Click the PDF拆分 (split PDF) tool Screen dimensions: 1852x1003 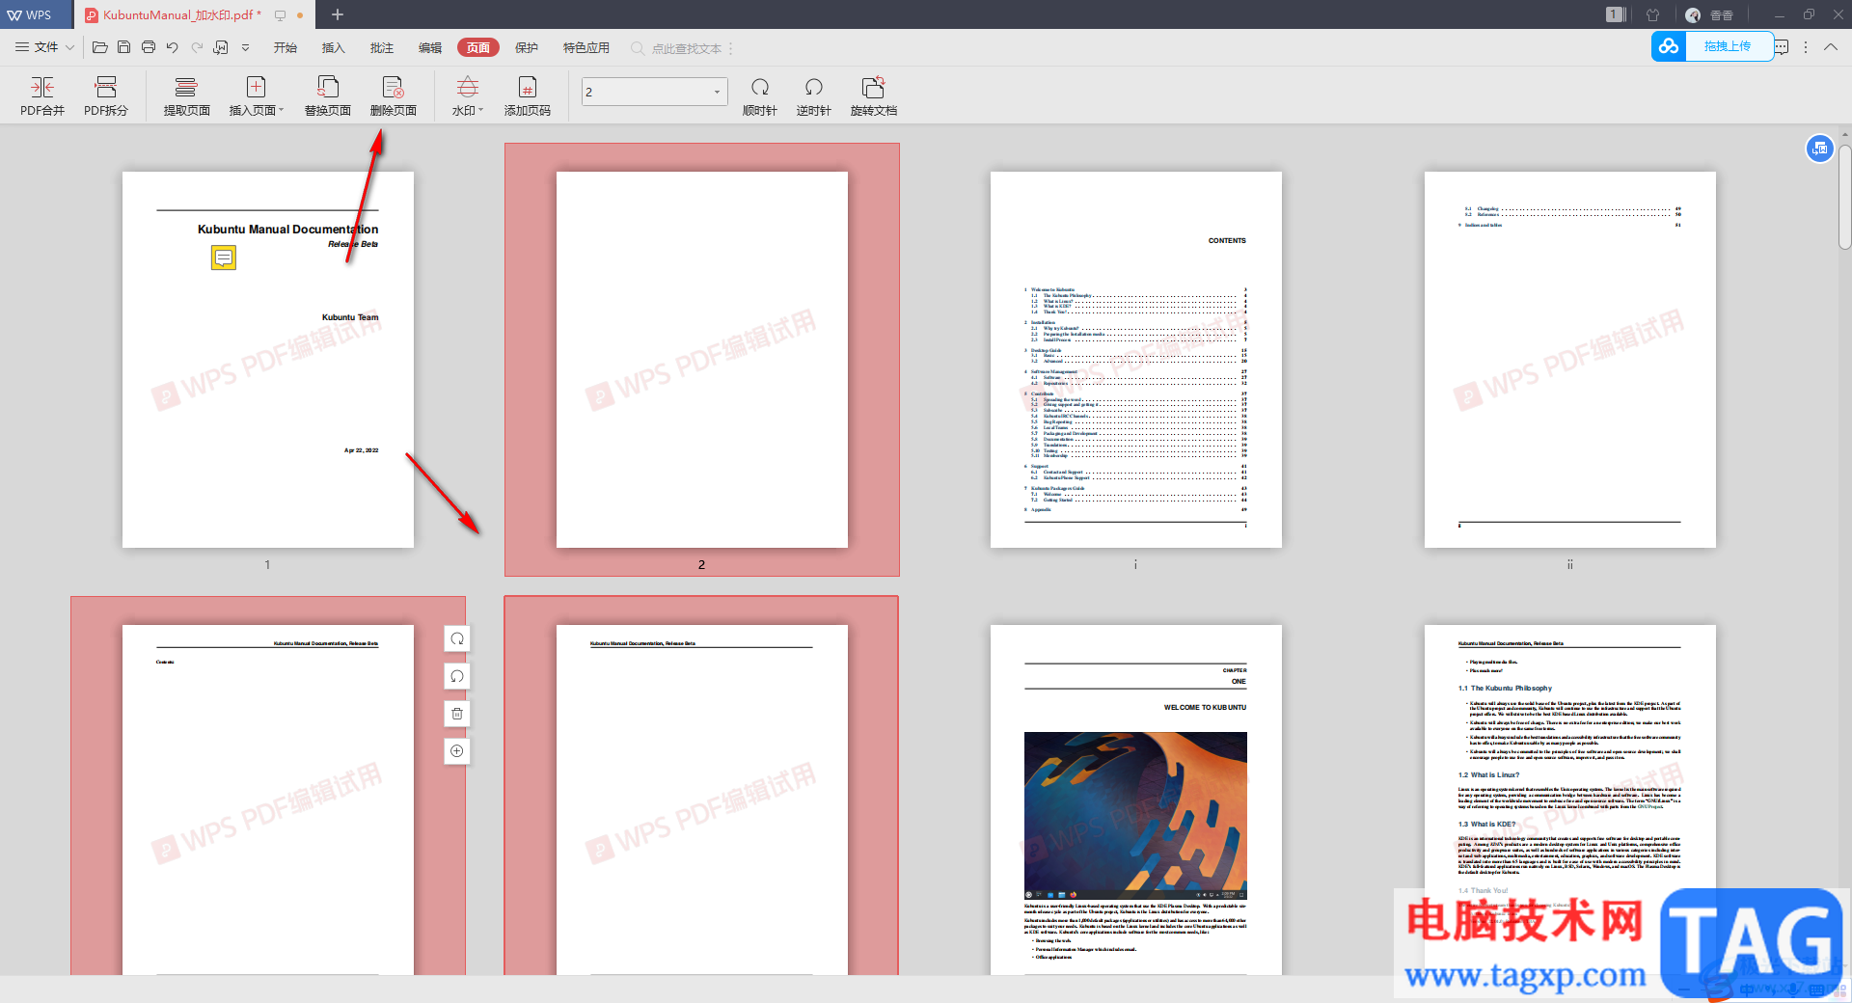106,96
